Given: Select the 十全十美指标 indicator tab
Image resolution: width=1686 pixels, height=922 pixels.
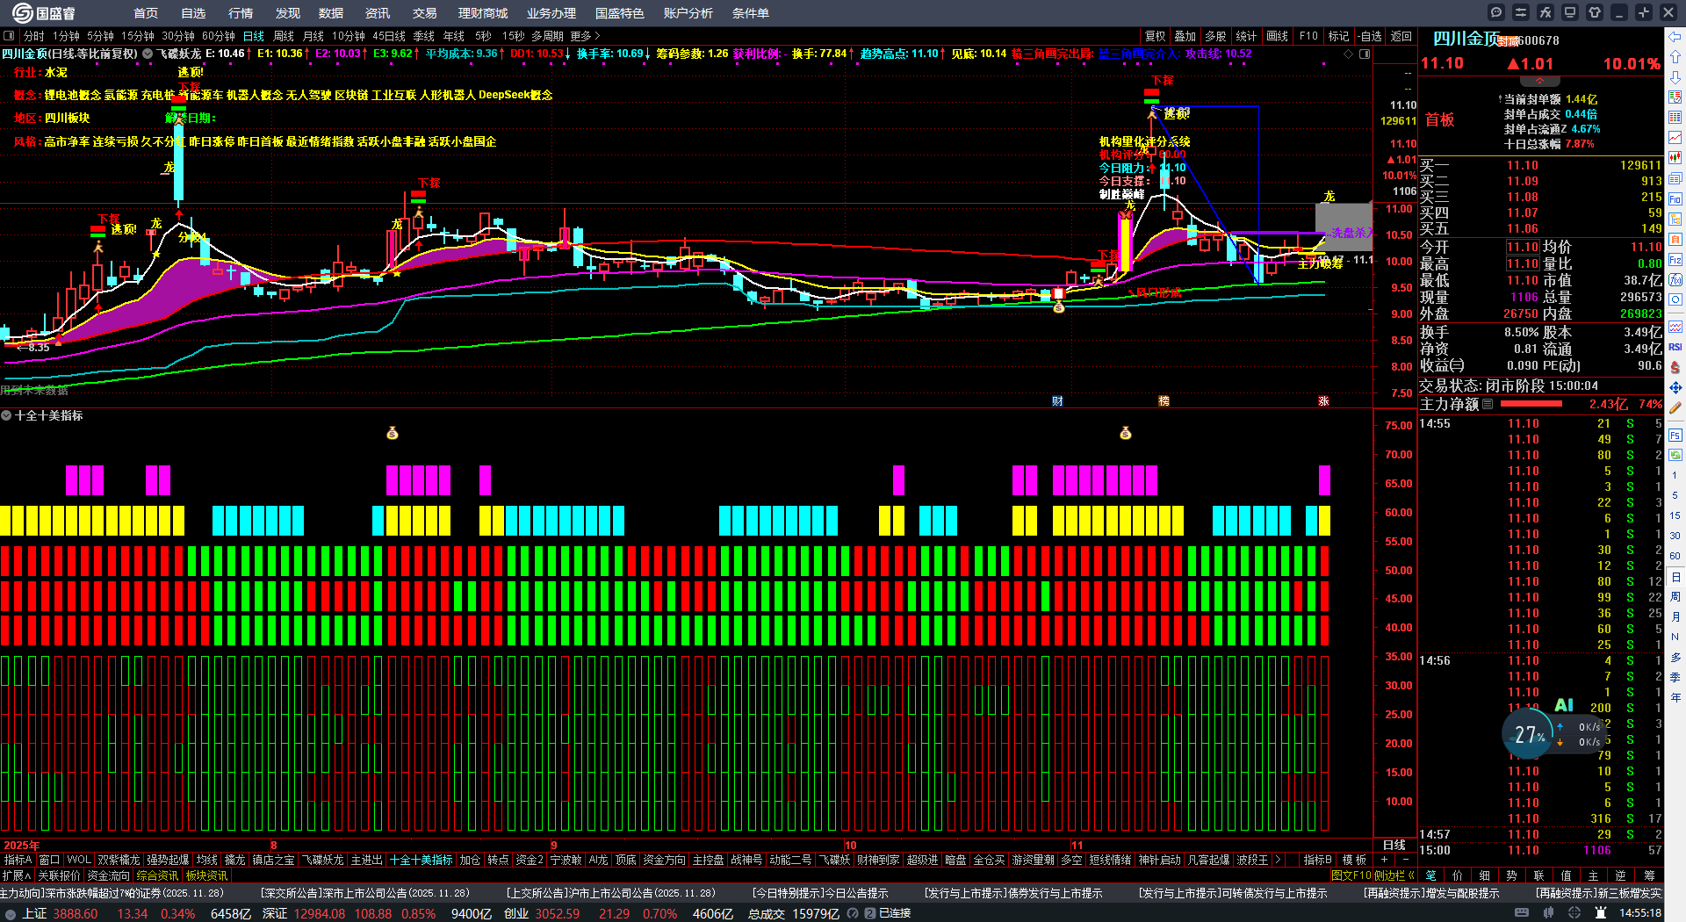Looking at the screenshot, I should (x=421, y=860).
